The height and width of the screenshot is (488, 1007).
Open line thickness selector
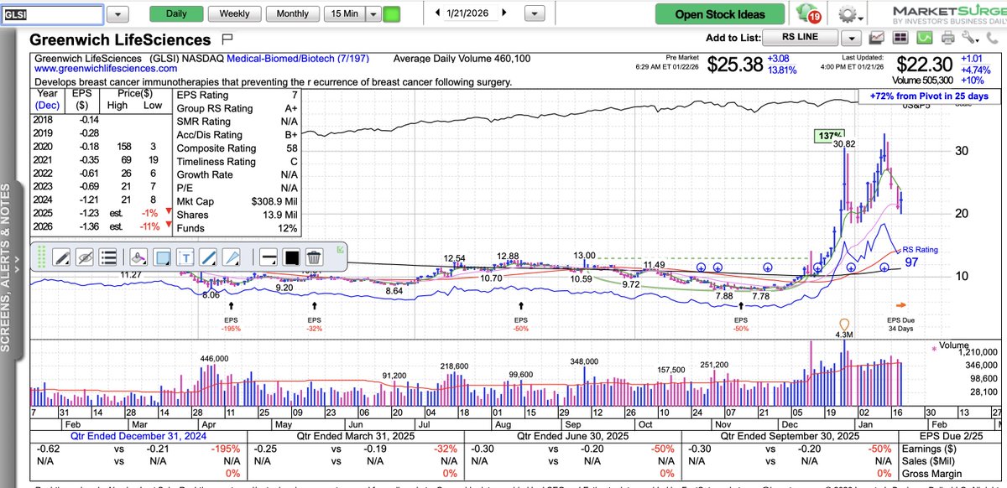[x=268, y=257]
